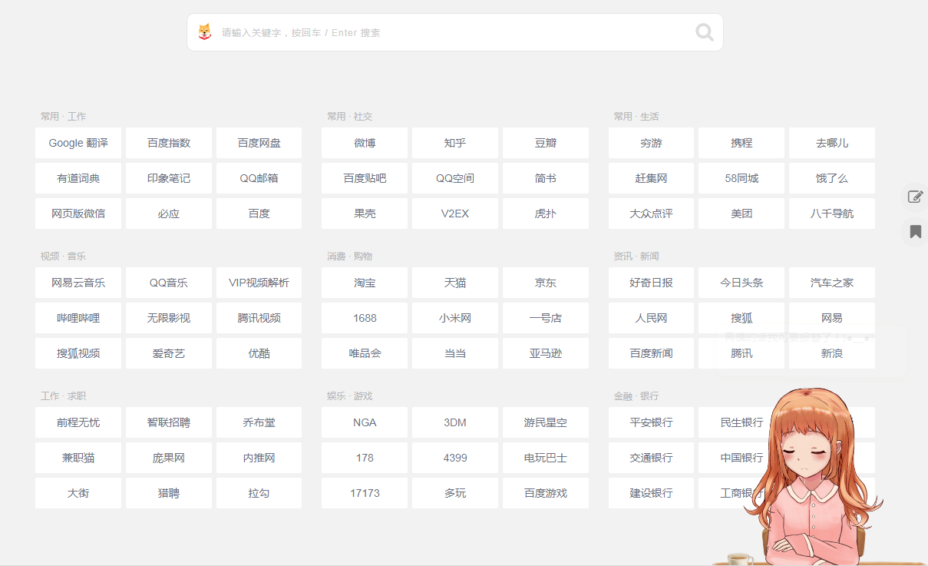Open 百度贴吧
The height and width of the screenshot is (566, 928).
click(365, 178)
